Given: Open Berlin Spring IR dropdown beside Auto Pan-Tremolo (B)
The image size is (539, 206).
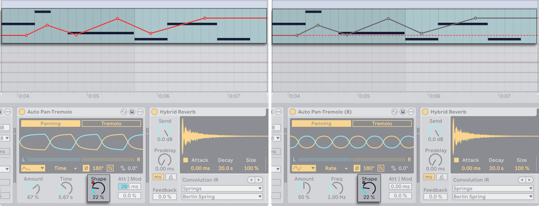Looking at the screenshot, I should click(x=493, y=197).
